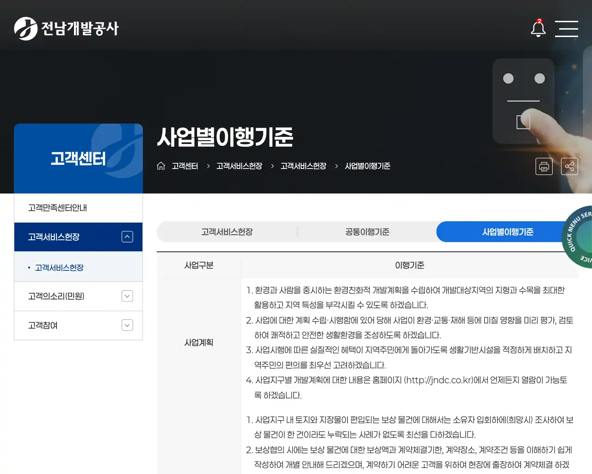The image size is (592, 474).
Task: Click the 이행기준 table header
Action: (x=410, y=265)
